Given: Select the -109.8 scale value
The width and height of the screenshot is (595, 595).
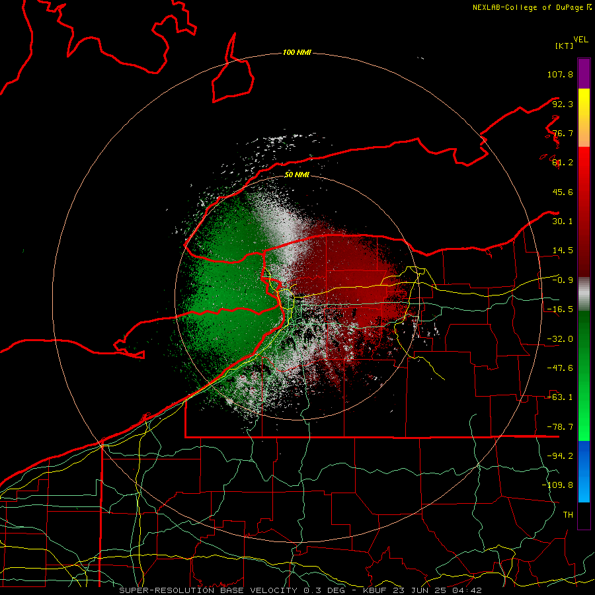Looking at the screenshot, I should point(557,485).
